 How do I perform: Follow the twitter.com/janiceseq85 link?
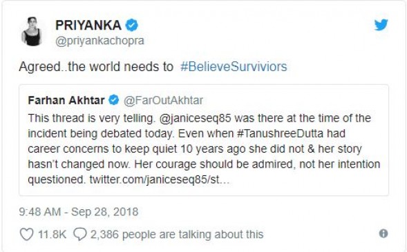click(x=160, y=180)
